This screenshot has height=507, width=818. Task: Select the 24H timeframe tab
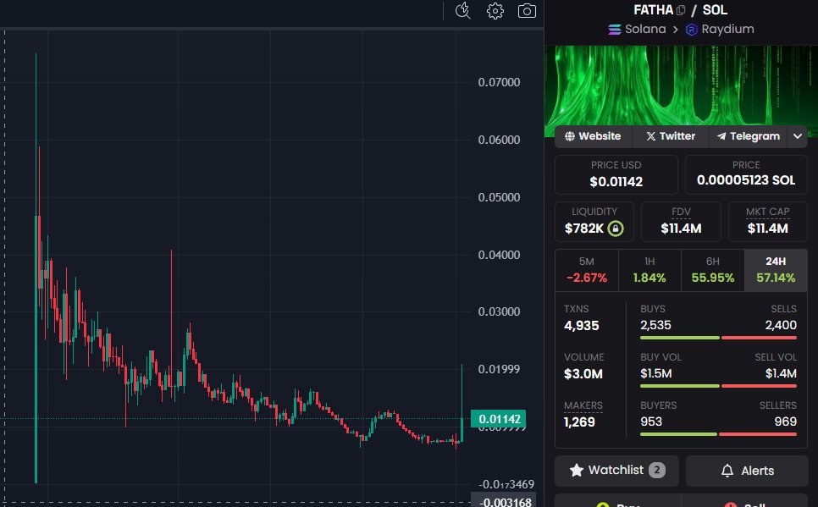[776, 270]
